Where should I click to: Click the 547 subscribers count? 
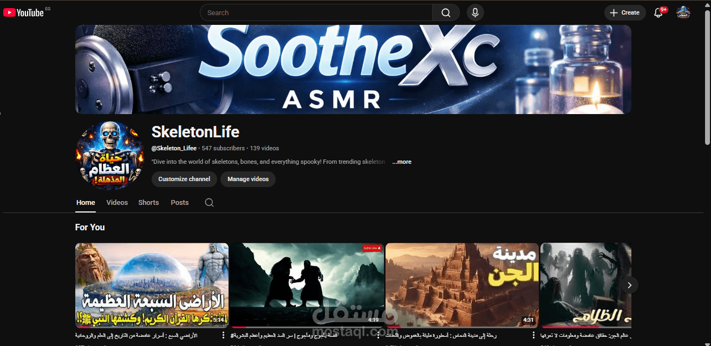(x=224, y=148)
